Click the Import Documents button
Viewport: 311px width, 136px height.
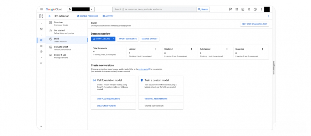click(x=128, y=39)
